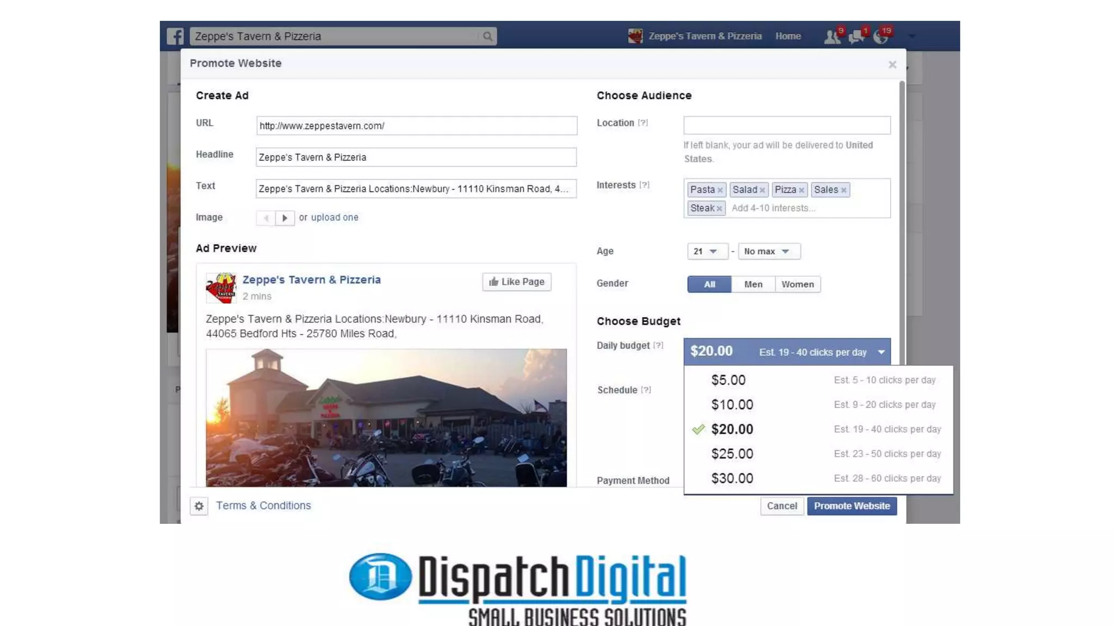Open the minimum age dropdown
Viewport: 1113px width, 626px height.
point(706,251)
